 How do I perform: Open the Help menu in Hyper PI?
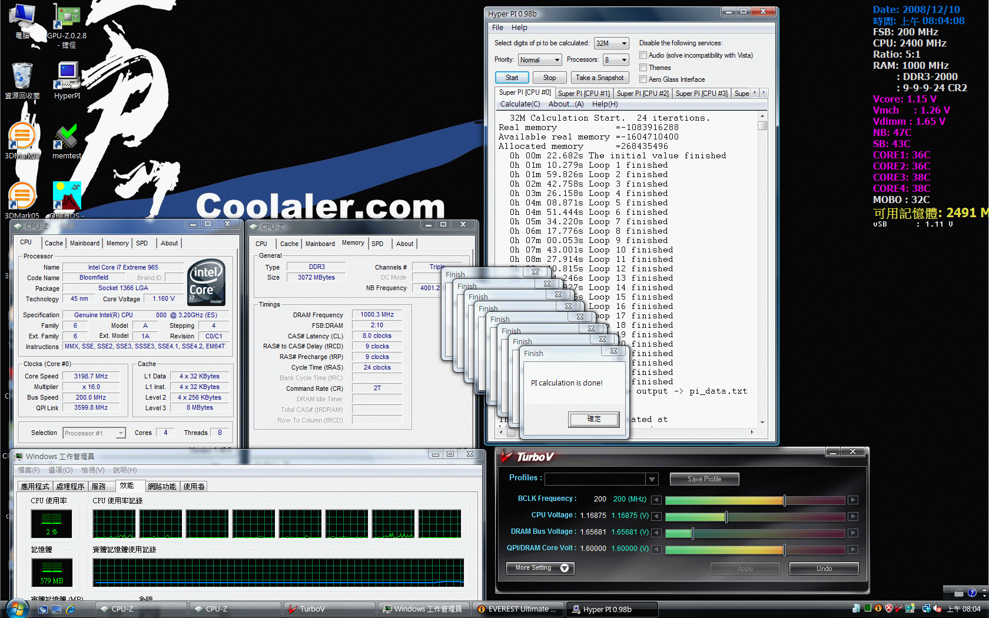pyautogui.click(x=519, y=28)
